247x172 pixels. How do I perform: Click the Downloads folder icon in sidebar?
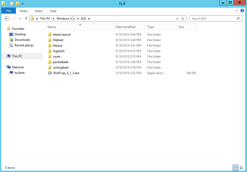[x=11, y=40]
